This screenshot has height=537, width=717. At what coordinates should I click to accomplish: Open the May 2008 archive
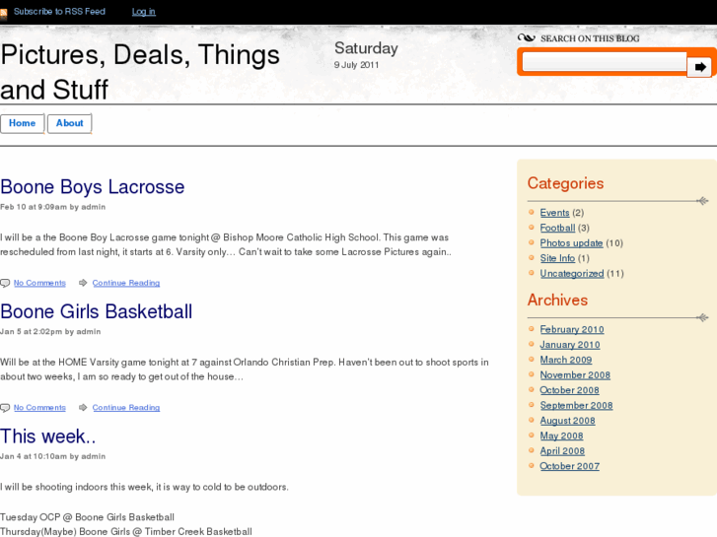[x=561, y=436]
